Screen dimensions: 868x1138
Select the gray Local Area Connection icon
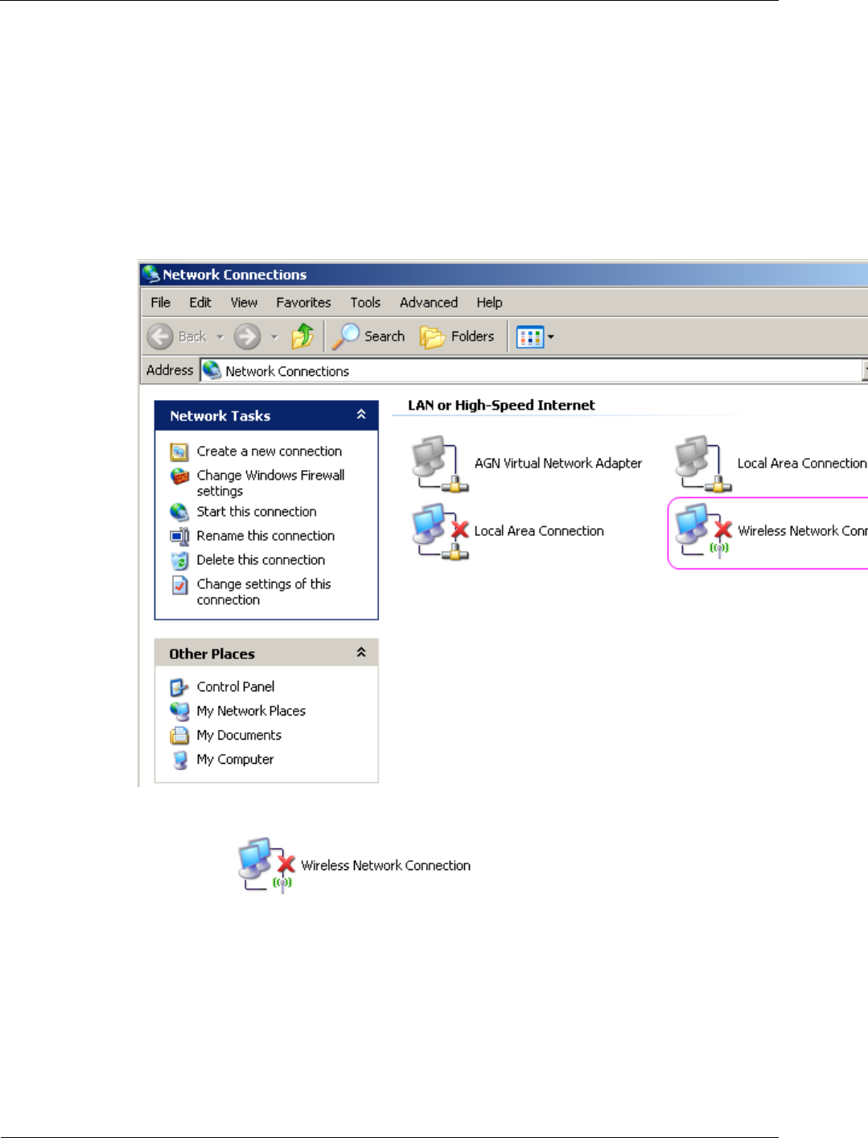(x=703, y=464)
